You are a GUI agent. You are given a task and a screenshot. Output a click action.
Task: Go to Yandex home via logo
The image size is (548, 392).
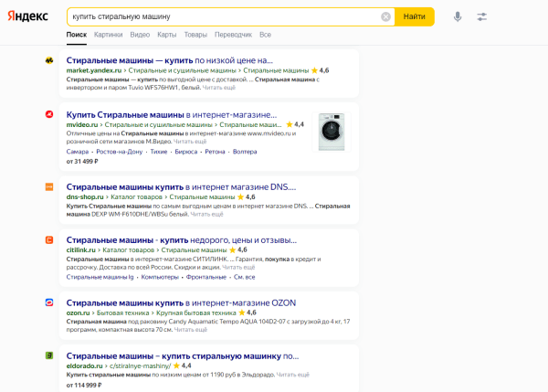29,16
